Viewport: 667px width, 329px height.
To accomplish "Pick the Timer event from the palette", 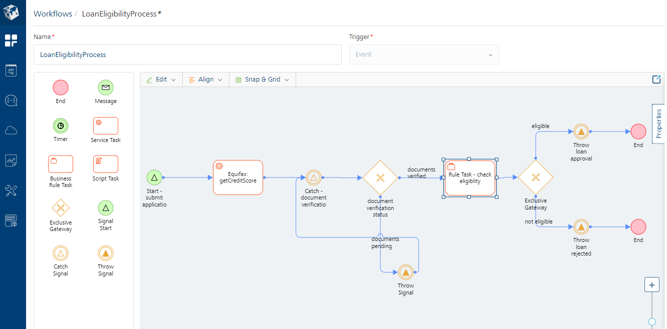I will pos(61,125).
